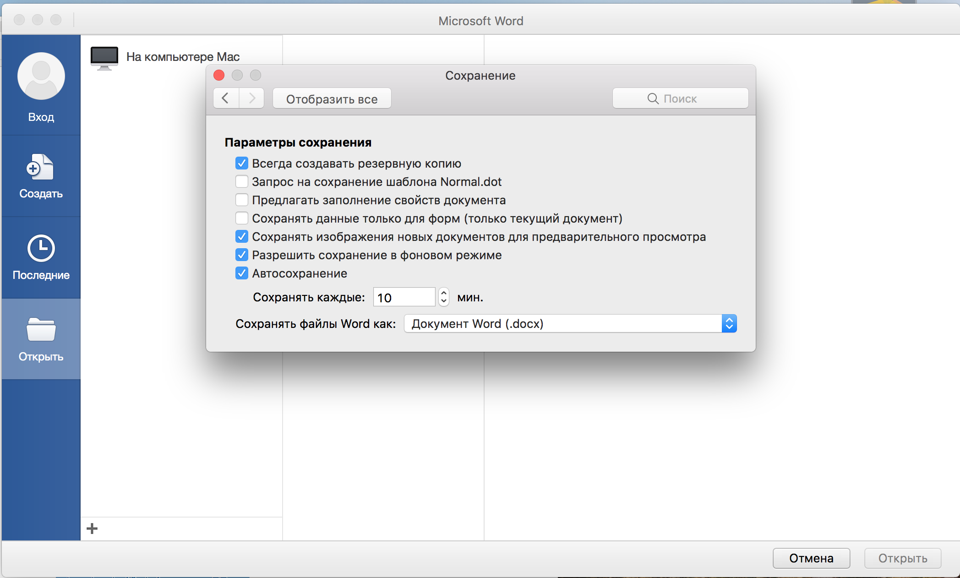Viewport: 960px width, 578px height.
Task: Go forward in the Сохранение preferences window
Action: (x=251, y=98)
